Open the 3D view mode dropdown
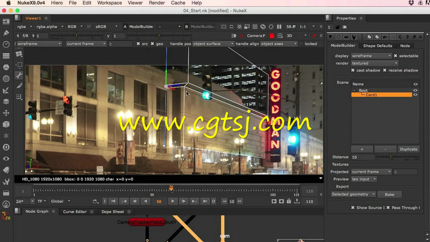430x242 pixels. coord(297,35)
